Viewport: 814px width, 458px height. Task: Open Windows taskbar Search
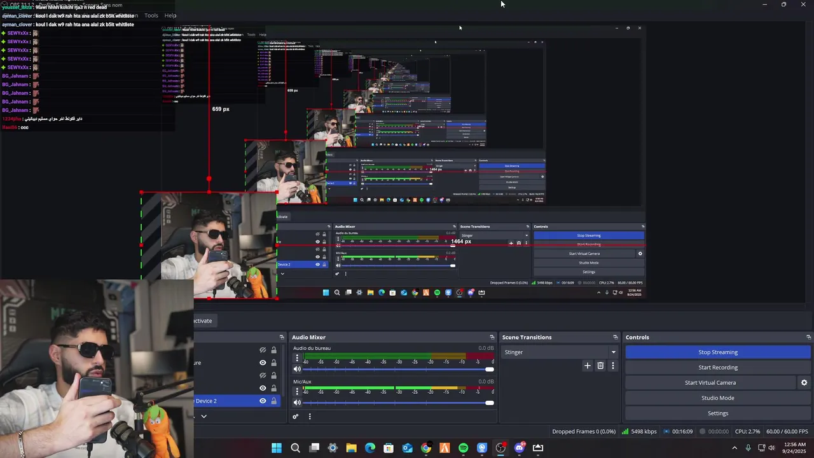click(295, 448)
